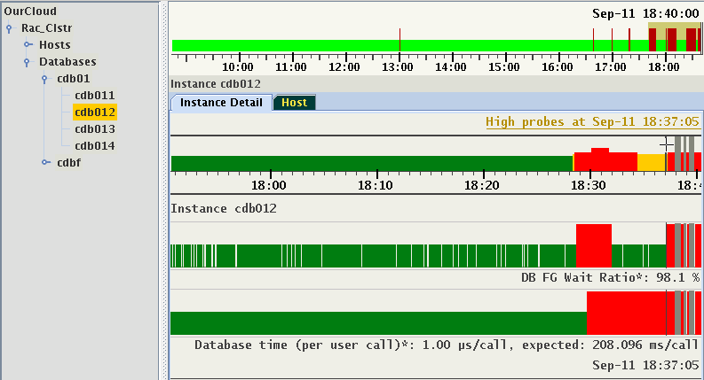Switch to the Instance Detail tab
Image resolution: width=704 pixels, height=380 pixels.
coord(221,103)
